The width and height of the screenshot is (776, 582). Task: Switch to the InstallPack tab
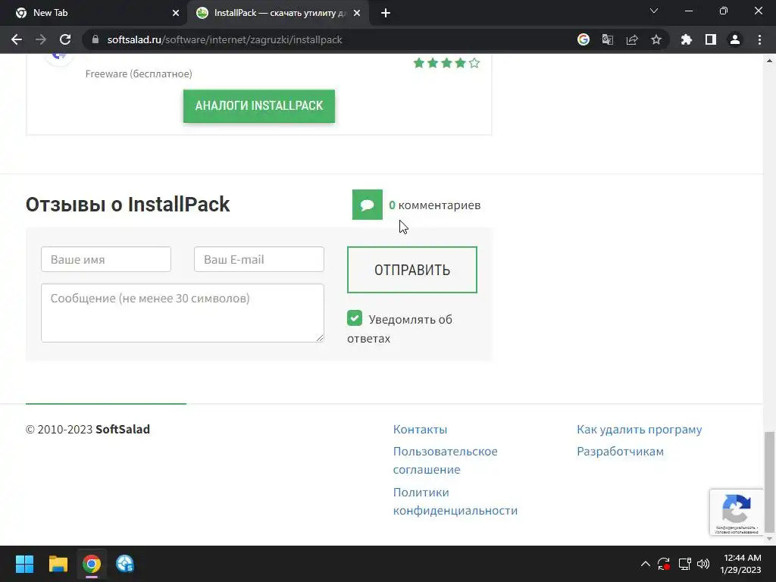(279, 13)
